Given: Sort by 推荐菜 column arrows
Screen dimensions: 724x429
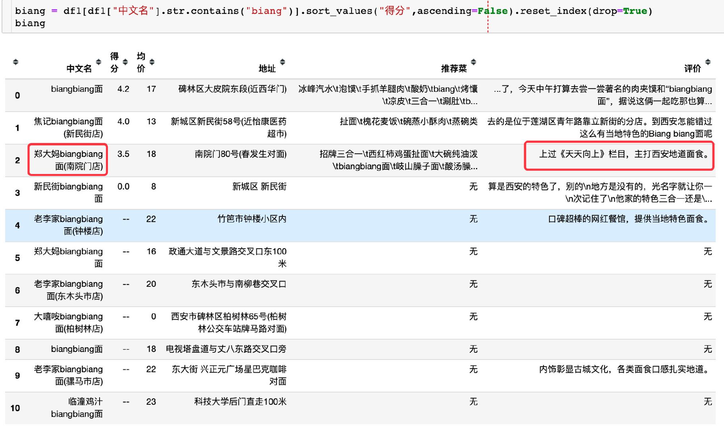Looking at the screenshot, I should click(473, 62).
